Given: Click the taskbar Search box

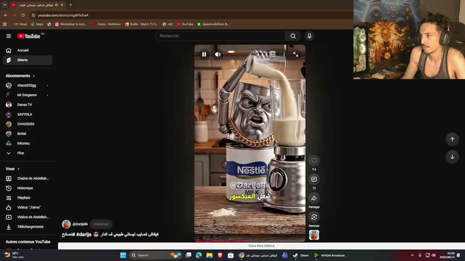Looking at the screenshot, I should (x=155, y=256).
